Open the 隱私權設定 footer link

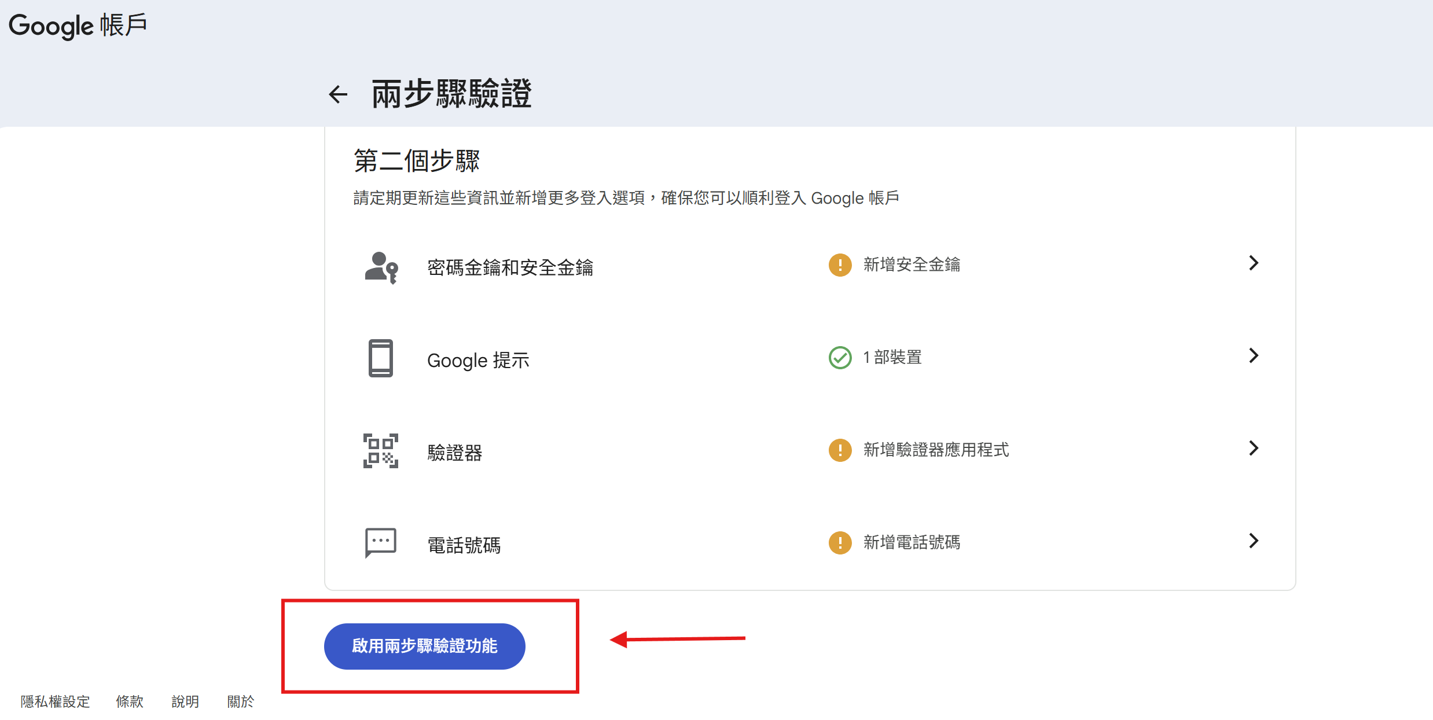click(x=56, y=701)
